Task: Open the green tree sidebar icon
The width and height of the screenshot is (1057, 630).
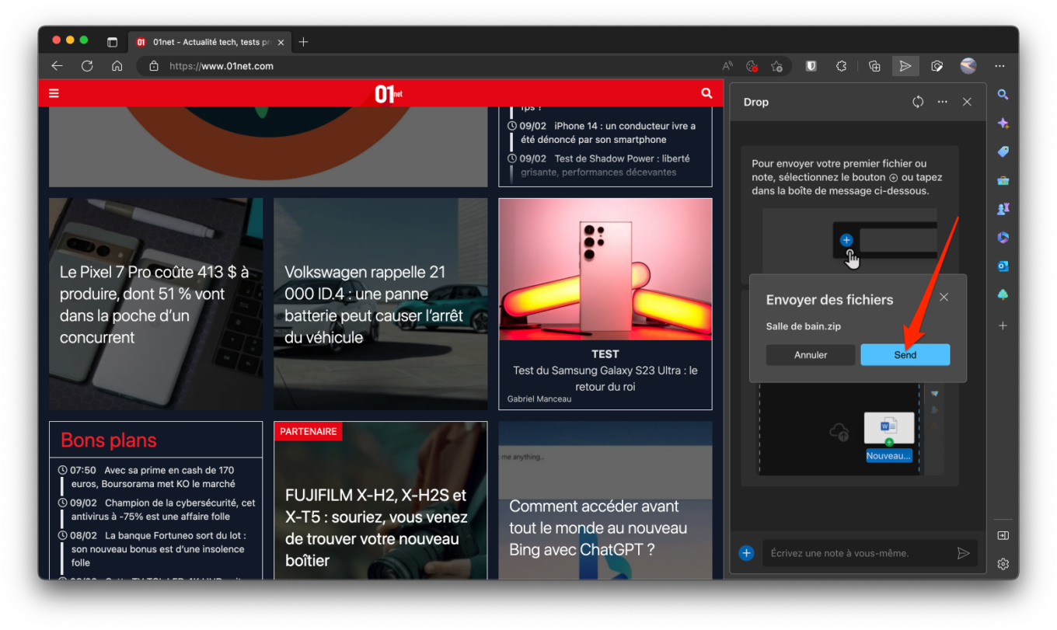Action: point(1003,295)
